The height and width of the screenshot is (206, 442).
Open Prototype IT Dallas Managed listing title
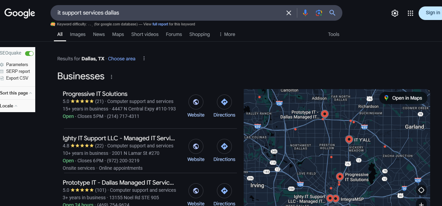point(118,183)
